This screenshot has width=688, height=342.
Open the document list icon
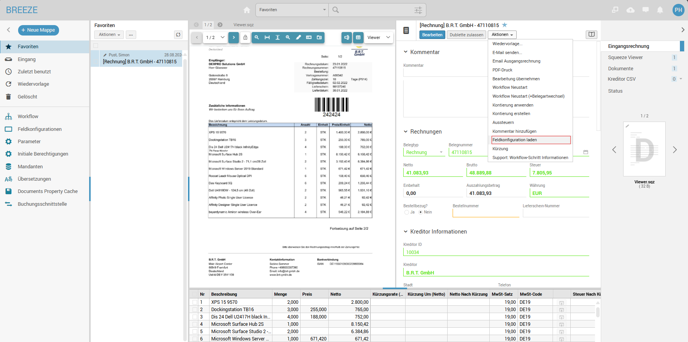[x=406, y=30]
